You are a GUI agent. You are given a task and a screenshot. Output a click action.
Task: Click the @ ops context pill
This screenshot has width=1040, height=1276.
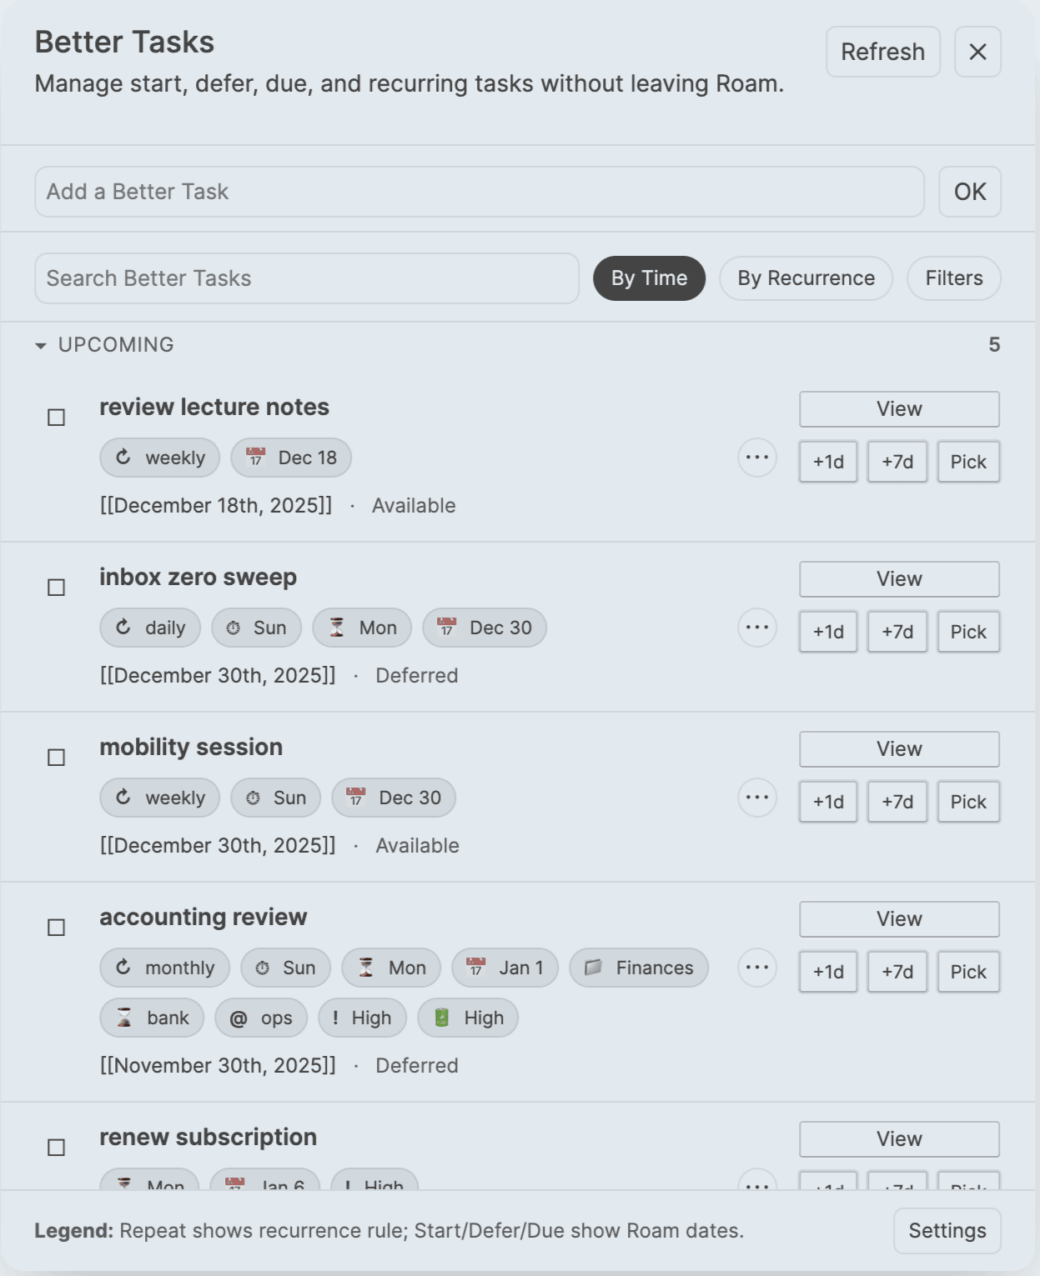point(261,1018)
